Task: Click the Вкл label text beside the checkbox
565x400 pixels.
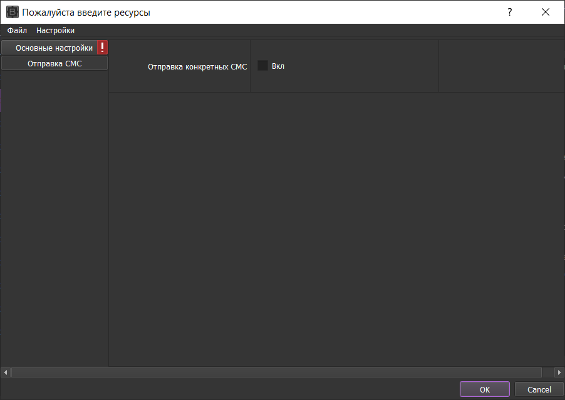Action: (278, 66)
